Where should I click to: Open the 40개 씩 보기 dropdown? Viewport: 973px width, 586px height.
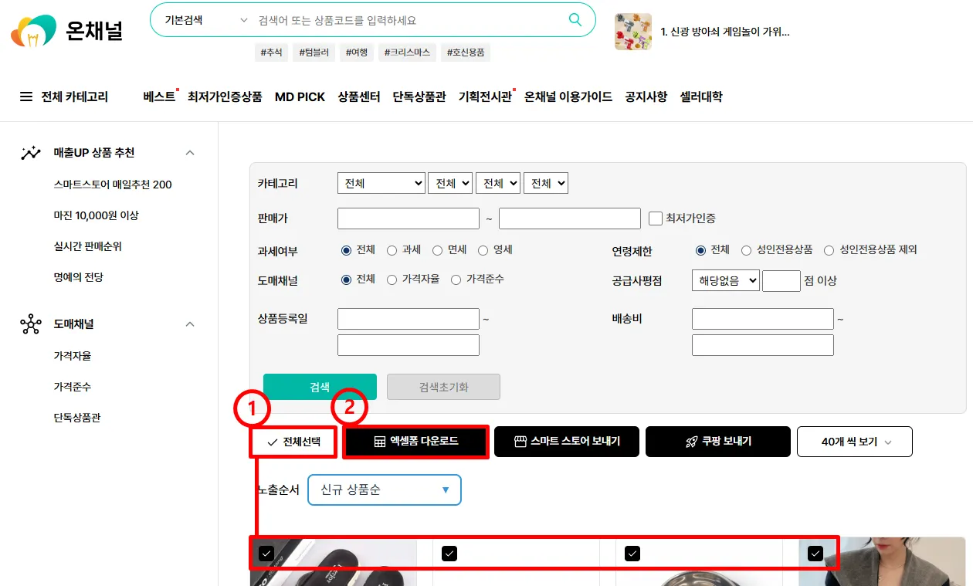[x=855, y=442]
